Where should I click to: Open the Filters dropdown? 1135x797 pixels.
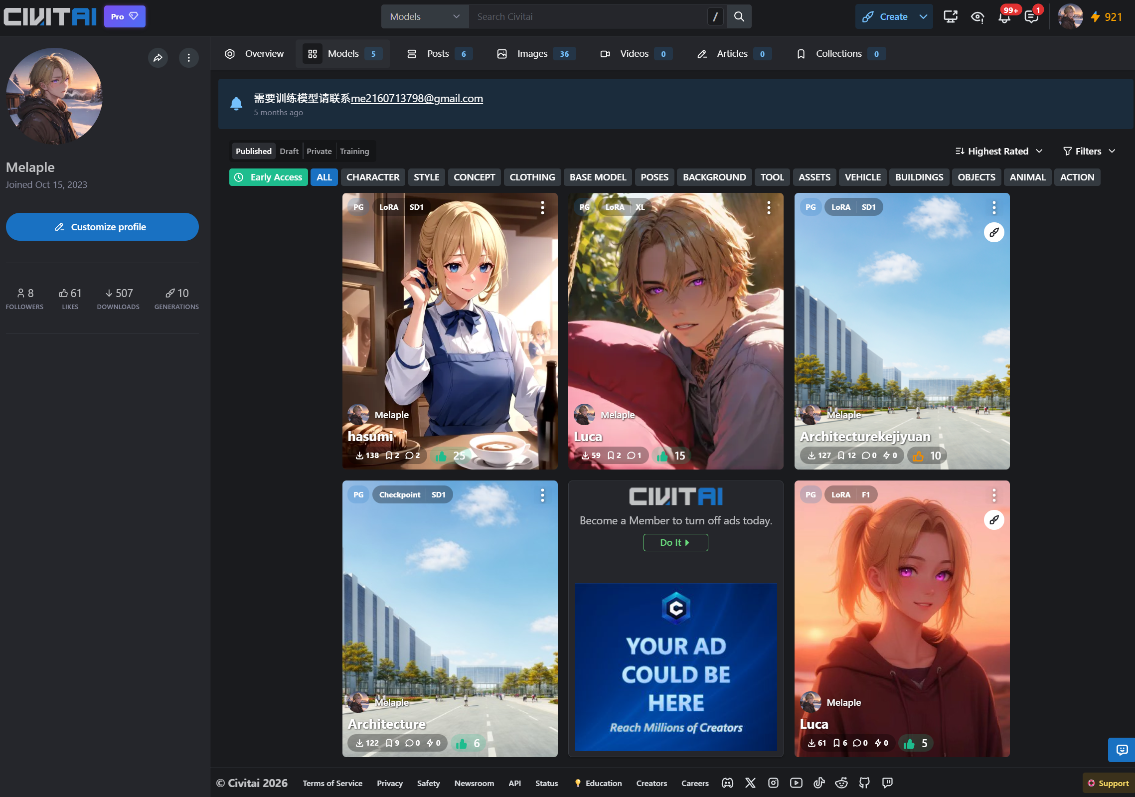1089,151
